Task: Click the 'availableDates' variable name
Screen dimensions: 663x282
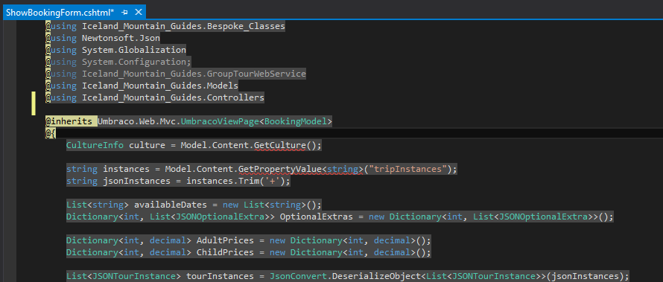Action: pyautogui.click(x=171, y=205)
